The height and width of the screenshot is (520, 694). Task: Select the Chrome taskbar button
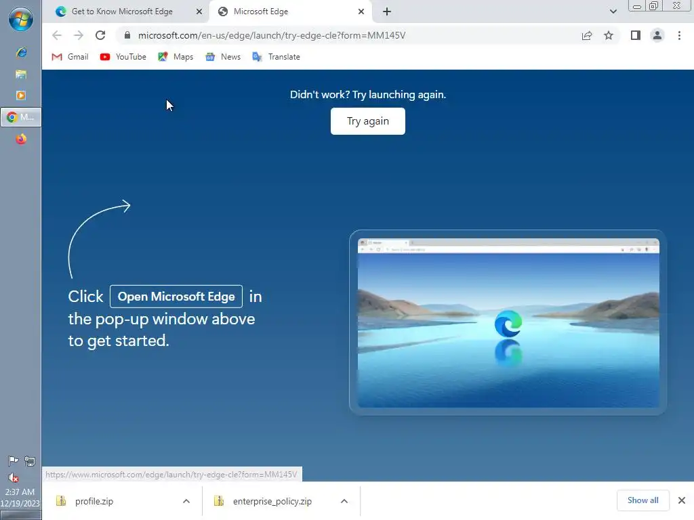pyautogui.click(x=21, y=117)
